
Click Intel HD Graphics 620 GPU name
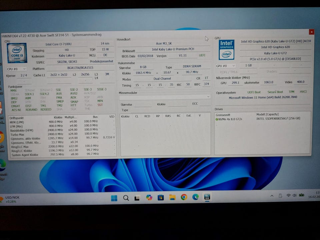(x=276, y=47)
